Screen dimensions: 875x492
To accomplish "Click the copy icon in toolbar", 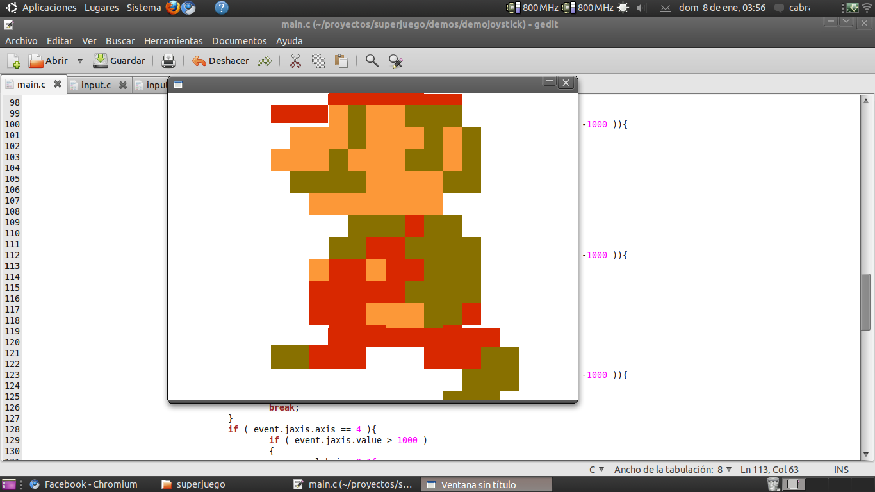I will click(318, 61).
